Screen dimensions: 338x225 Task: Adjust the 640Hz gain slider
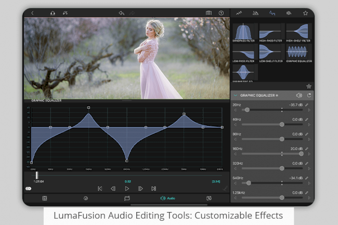[272, 183]
